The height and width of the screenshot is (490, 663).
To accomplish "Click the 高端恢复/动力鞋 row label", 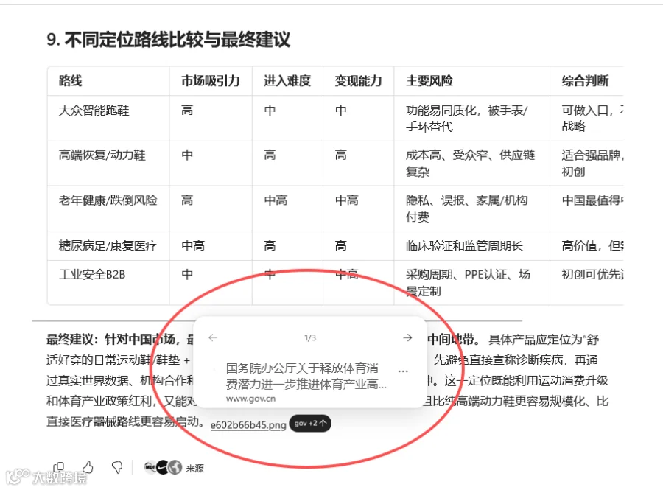I will pyautogui.click(x=102, y=155).
